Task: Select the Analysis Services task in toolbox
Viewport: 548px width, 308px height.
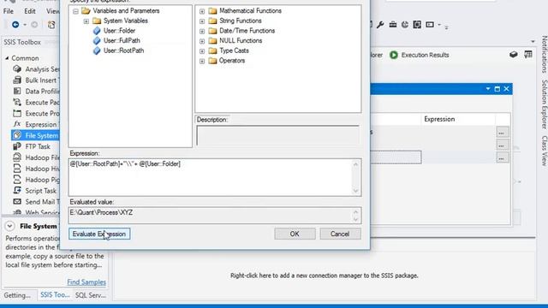Action: coord(36,69)
